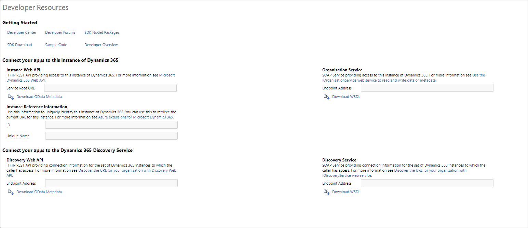528x228 pixels.
Task: Open the SDK Download link
Action: pos(19,45)
